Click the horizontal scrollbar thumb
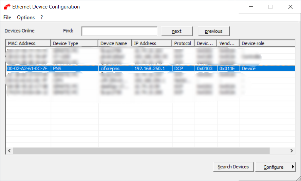Screen dimensions: 301x181 click(x=141, y=150)
